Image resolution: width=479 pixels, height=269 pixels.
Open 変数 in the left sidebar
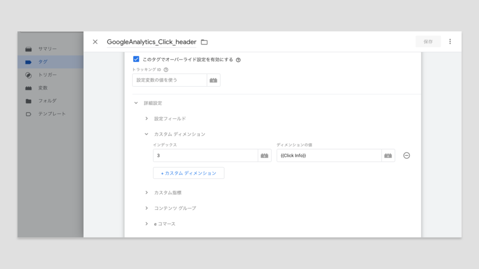43,88
